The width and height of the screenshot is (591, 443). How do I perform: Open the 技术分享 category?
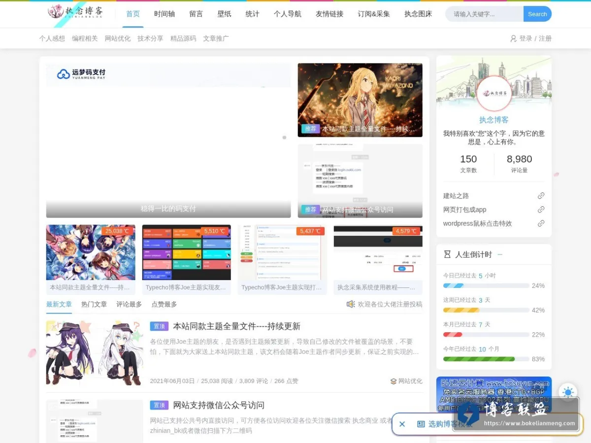(150, 38)
